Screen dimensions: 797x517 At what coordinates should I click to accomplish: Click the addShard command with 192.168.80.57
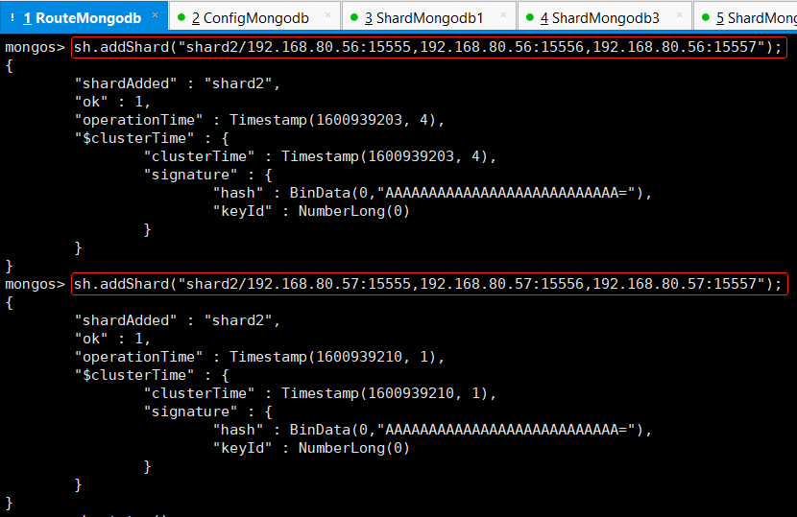(x=429, y=284)
